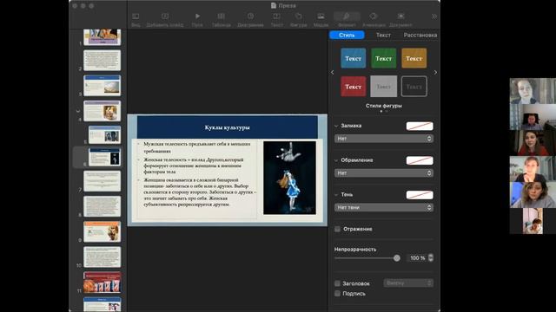Open the Анимация animation inspector
The height and width of the screenshot is (312, 556).
pos(374,16)
